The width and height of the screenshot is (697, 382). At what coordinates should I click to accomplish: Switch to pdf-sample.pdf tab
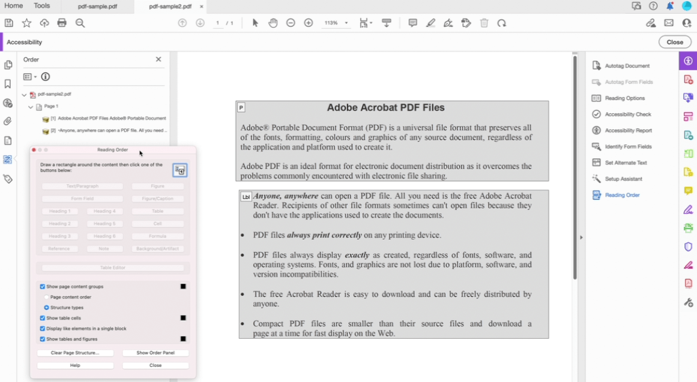click(x=97, y=7)
